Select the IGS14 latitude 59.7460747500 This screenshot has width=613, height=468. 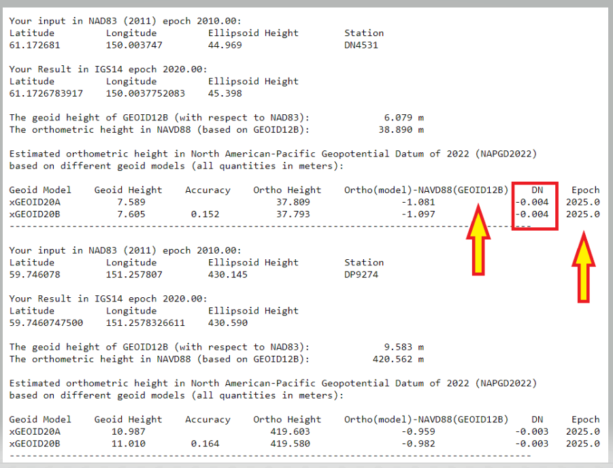point(46,323)
